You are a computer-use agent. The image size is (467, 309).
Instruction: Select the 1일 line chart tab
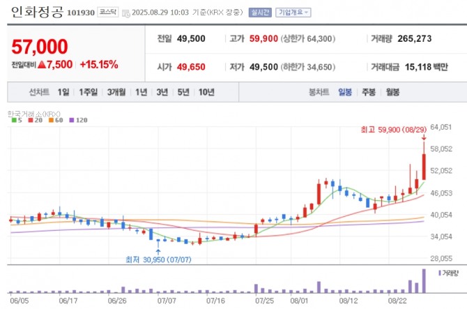point(63,92)
